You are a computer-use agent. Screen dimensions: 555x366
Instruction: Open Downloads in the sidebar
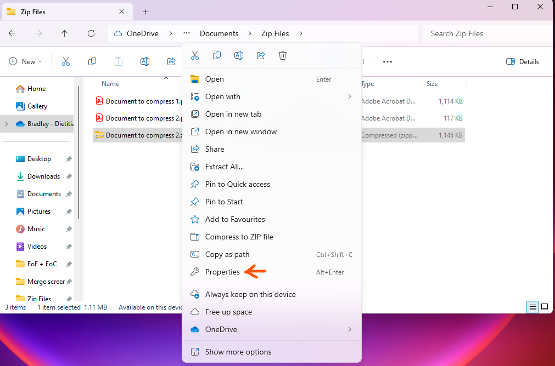coord(43,176)
